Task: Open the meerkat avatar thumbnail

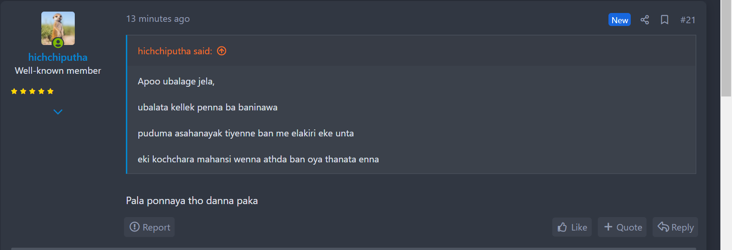Action: (58, 28)
